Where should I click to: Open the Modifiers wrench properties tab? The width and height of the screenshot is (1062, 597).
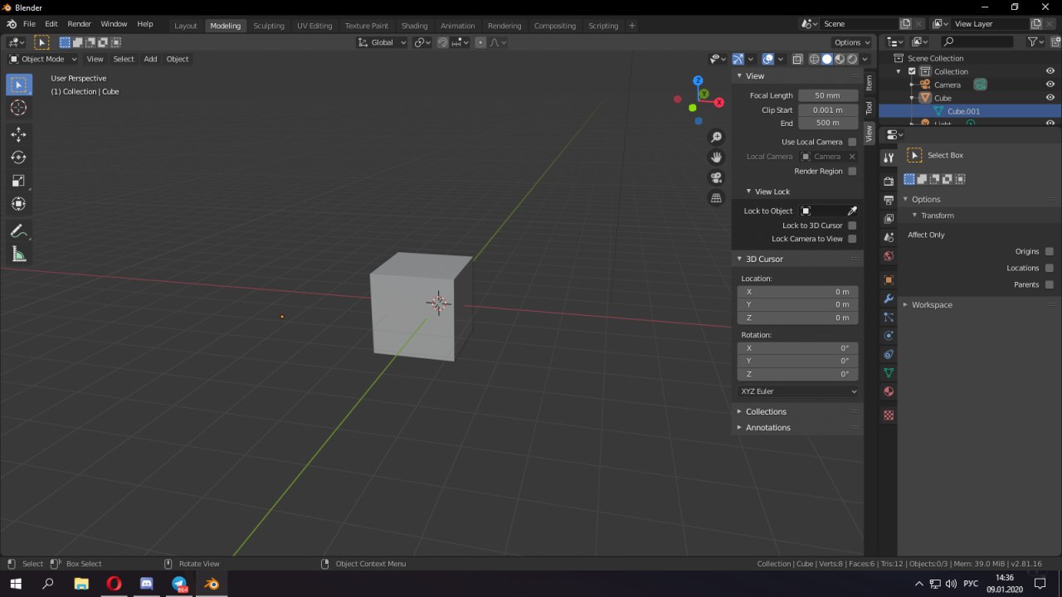click(889, 298)
